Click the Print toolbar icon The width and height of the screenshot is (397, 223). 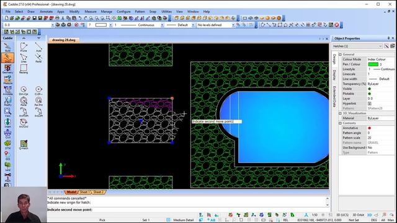click(57, 18)
